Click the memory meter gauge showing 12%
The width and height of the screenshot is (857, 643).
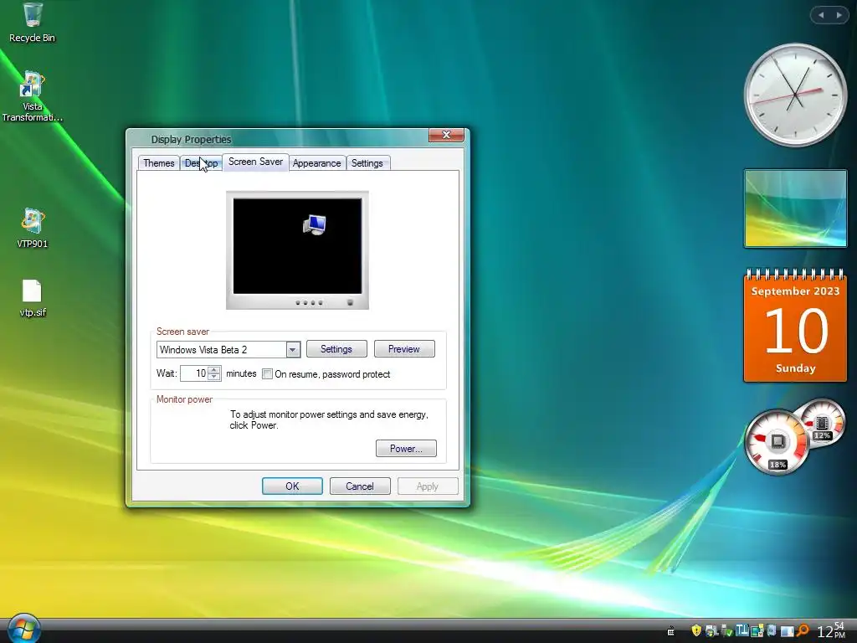pyautogui.click(x=822, y=423)
